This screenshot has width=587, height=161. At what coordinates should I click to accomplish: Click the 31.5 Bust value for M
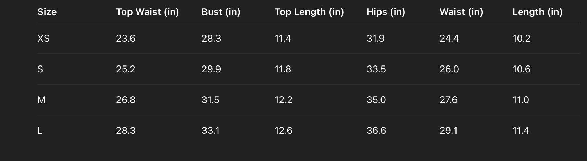(210, 100)
